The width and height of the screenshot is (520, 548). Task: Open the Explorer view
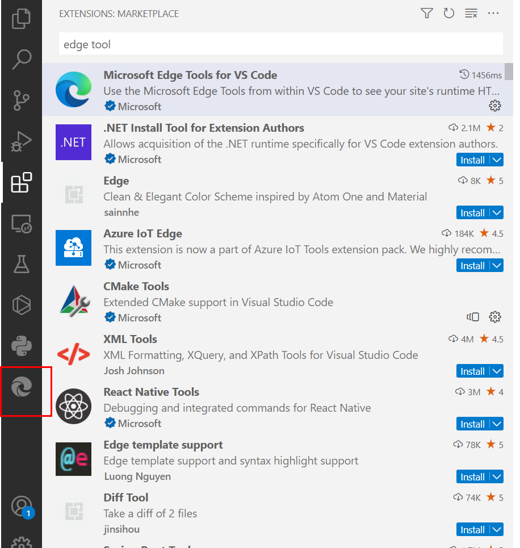(21, 18)
